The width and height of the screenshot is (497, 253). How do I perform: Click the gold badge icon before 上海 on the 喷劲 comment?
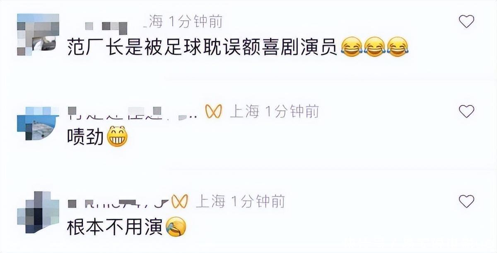[214, 112]
